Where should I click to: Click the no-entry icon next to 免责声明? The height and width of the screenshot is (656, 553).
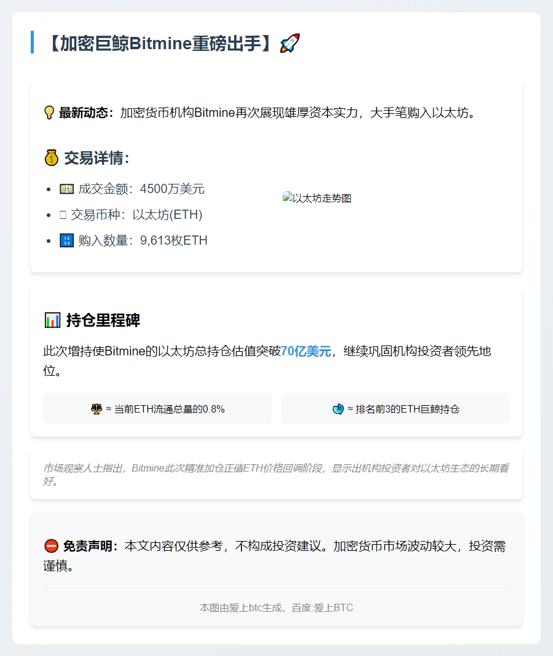[51, 547]
